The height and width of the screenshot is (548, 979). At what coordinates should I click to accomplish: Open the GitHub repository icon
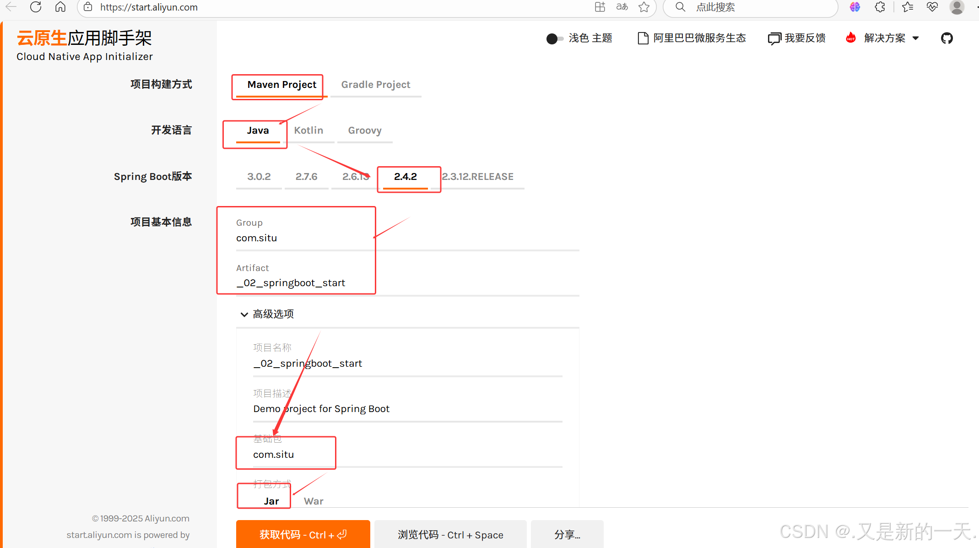pos(947,38)
